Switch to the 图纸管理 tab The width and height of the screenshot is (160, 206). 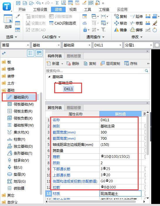click(74, 56)
